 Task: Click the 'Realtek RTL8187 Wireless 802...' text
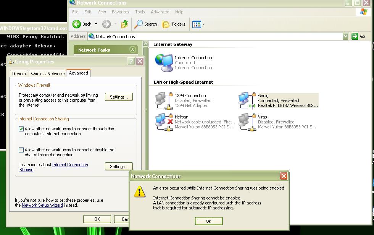(x=288, y=105)
